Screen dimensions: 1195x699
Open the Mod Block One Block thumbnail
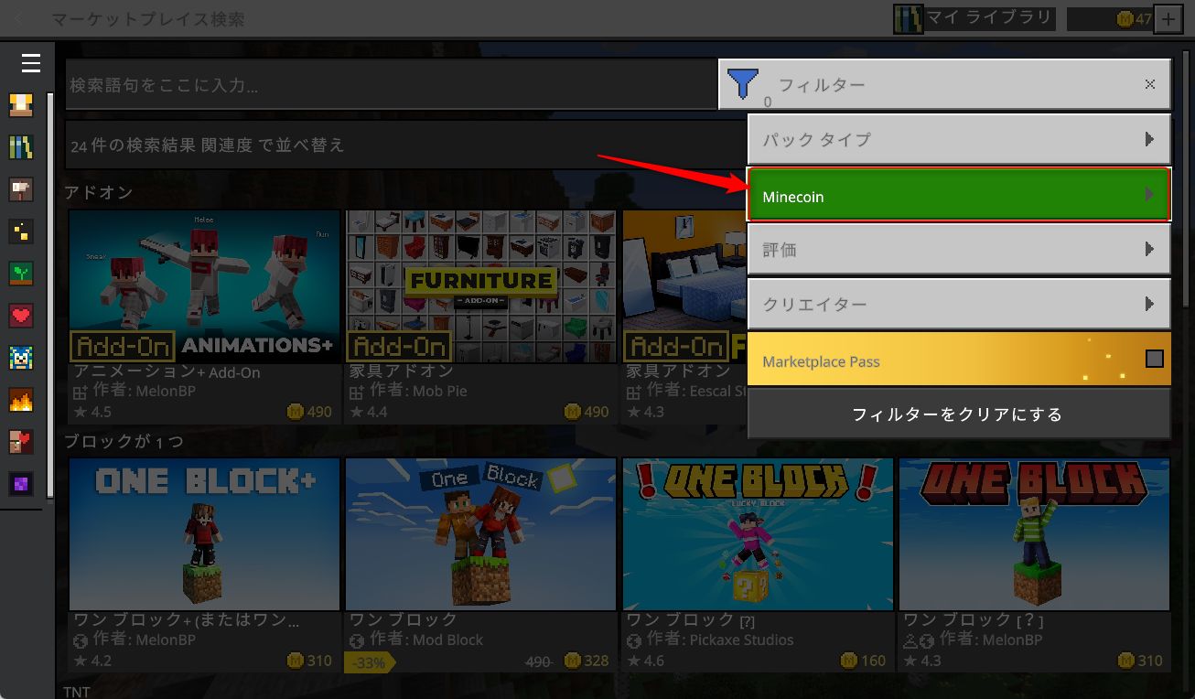tap(481, 534)
